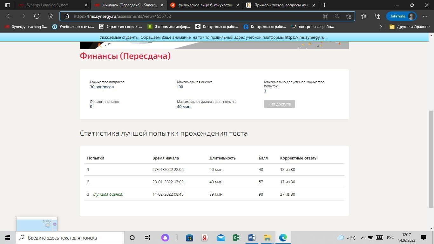The height and width of the screenshot is (244, 434).
Task: Open the notification center
Action: [423, 238]
